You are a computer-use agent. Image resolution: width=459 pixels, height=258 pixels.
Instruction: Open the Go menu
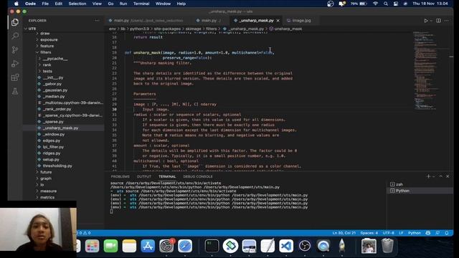110,4
